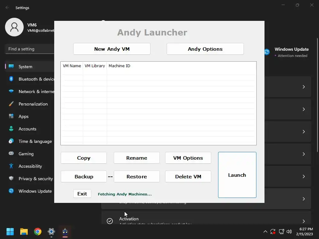This screenshot has height=239, width=319.
Task: Click the Personalization brush icon
Action: tap(11, 104)
